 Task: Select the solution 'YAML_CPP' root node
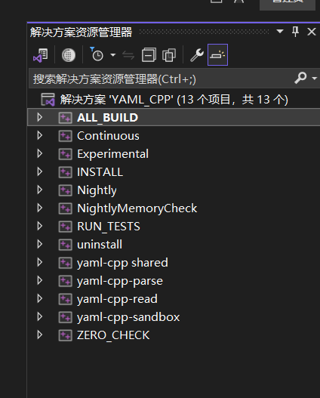point(174,99)
